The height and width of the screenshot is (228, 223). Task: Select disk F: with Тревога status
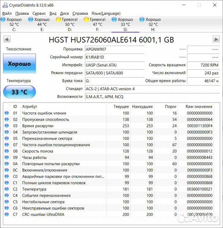98,24
